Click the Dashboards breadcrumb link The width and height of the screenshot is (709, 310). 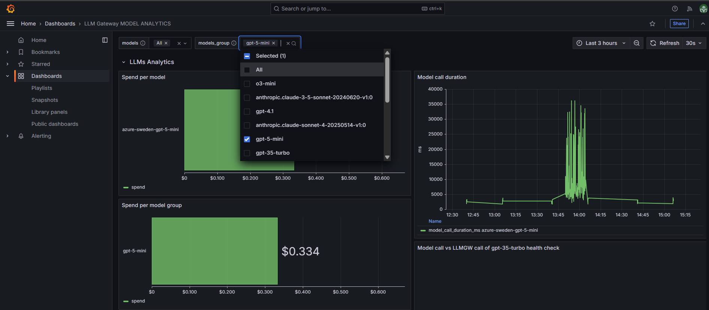coord(60,24)
